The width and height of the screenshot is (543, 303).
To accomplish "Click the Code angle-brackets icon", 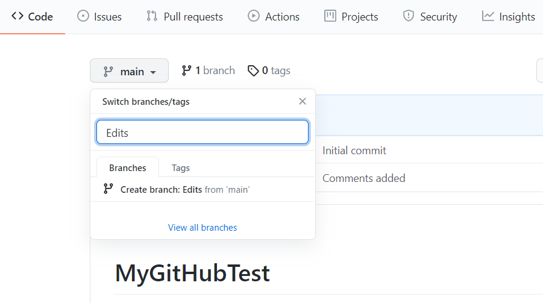I will point(17,16).
